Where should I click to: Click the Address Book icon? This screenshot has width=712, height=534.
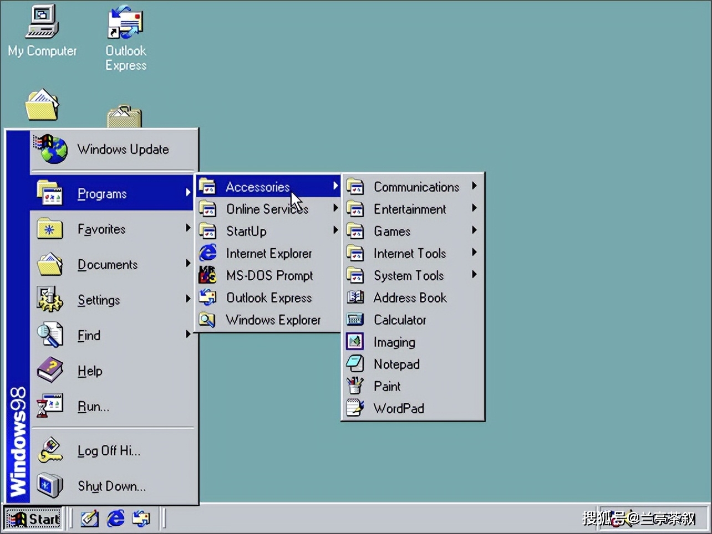click(x=355, y=297)
